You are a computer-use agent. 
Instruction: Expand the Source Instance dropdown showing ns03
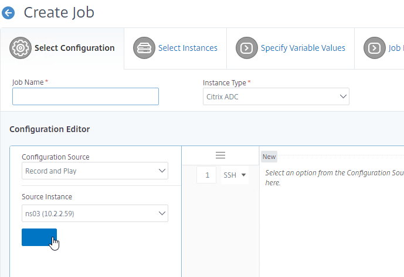95,213
